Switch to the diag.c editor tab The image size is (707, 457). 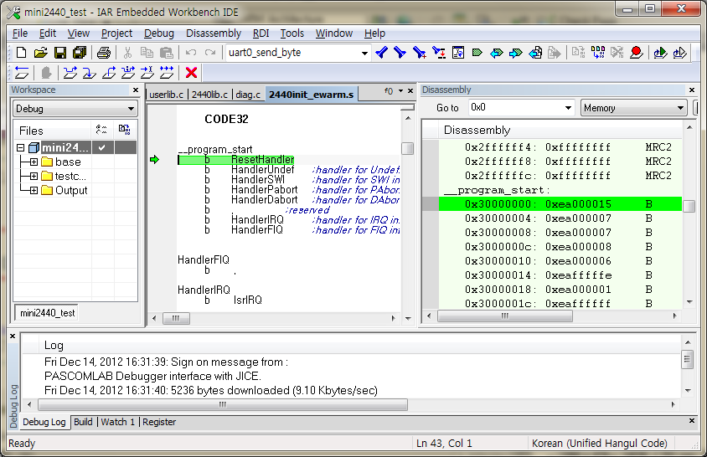248,95
